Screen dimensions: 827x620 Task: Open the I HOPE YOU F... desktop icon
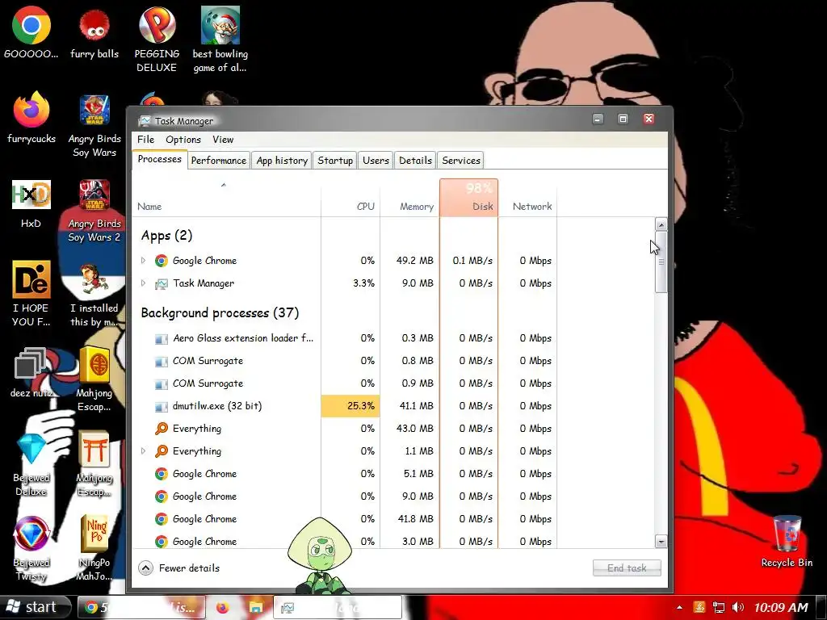click(x=31, y=293)
